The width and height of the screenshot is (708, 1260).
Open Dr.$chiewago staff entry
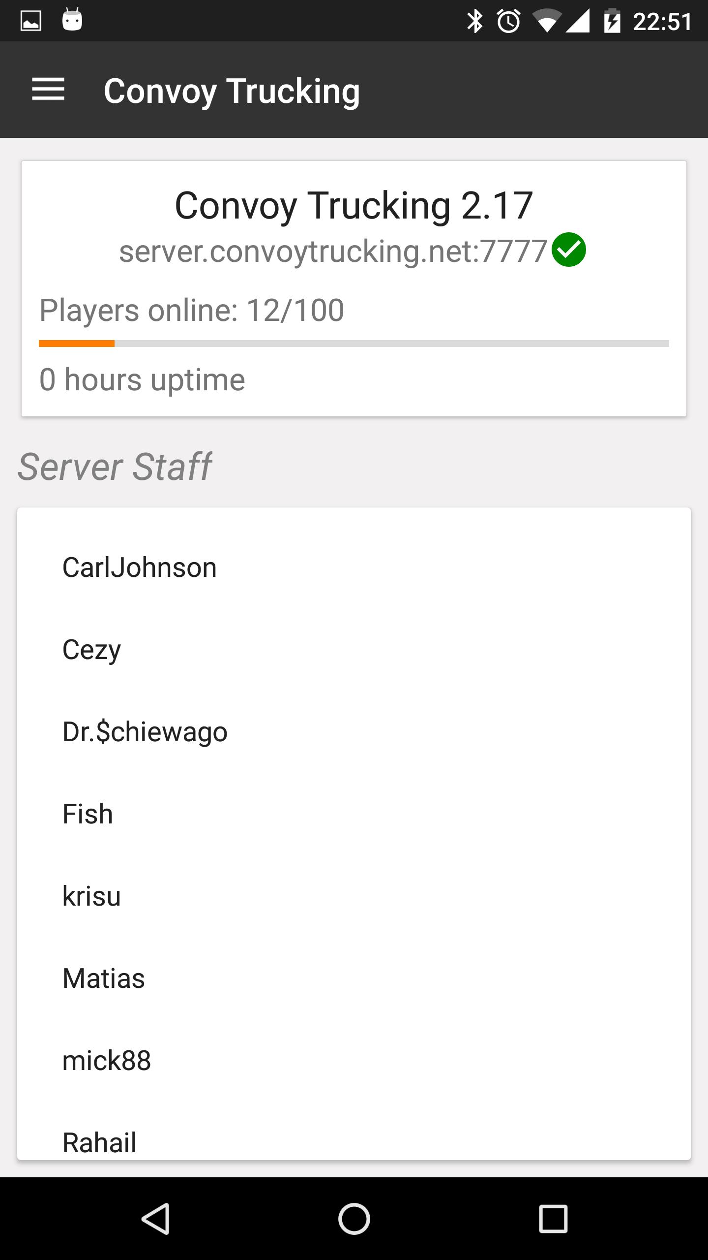145,732
